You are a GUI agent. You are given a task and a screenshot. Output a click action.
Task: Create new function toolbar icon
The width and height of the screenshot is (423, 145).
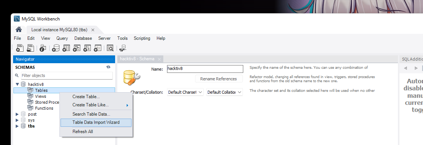pyautogui.click(x=98, y=48)
